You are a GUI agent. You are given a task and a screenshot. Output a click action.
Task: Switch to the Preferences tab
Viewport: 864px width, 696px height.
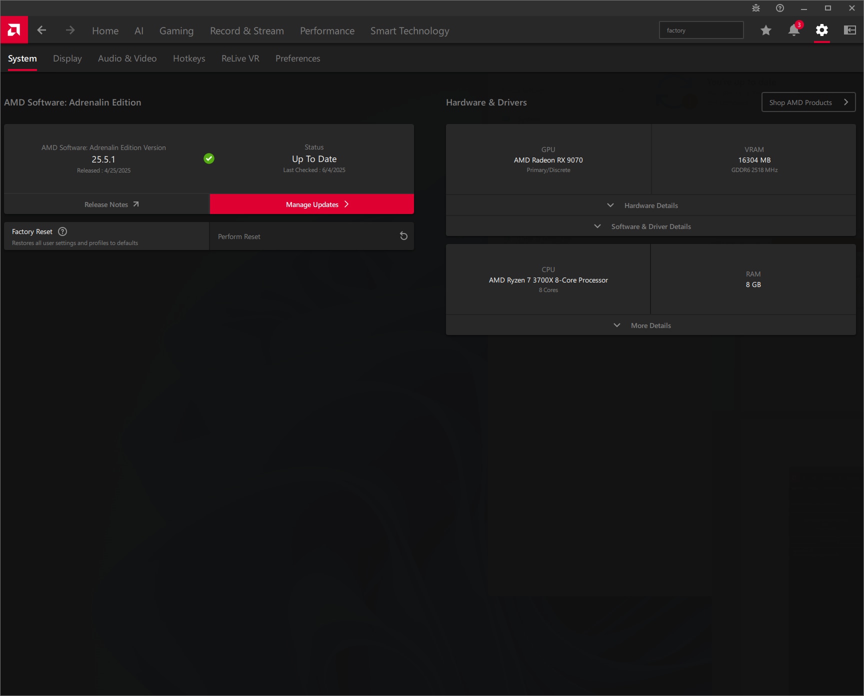(x=298, y=58)
